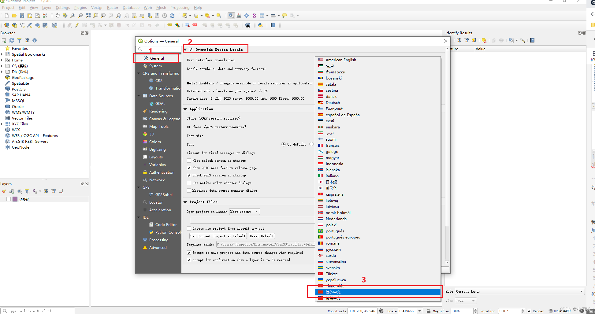Enable Use native color chooser dialogs

pos(189,183)
